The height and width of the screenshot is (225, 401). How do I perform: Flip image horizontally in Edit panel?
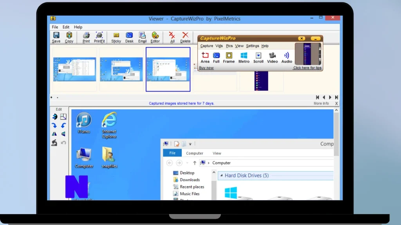click(54, 134)
